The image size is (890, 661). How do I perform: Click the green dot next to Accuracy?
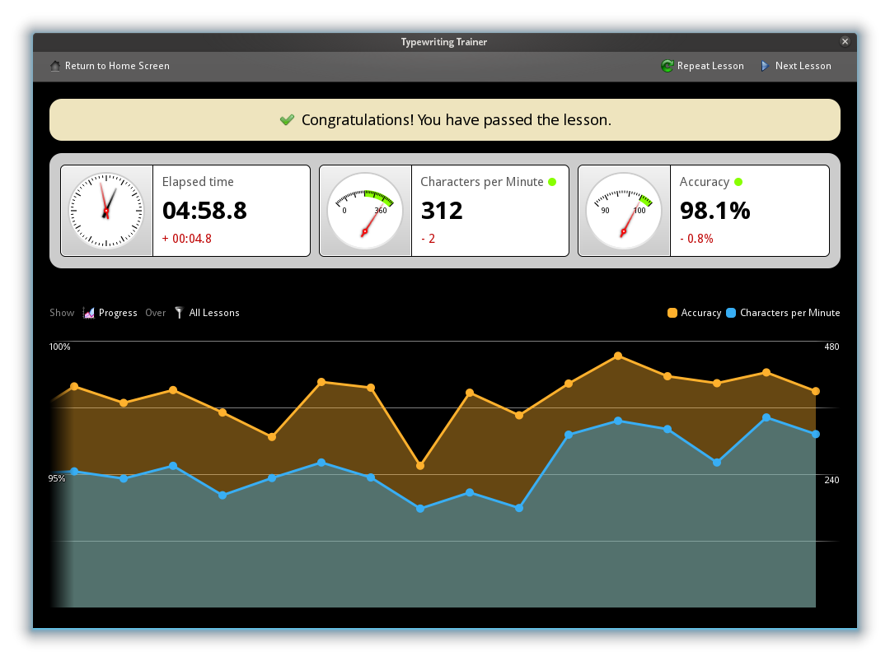click(x=738, y=182)
